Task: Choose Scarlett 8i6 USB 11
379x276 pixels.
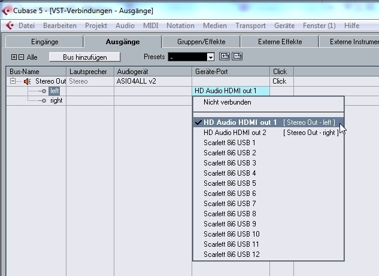Action: pos(268,244)
